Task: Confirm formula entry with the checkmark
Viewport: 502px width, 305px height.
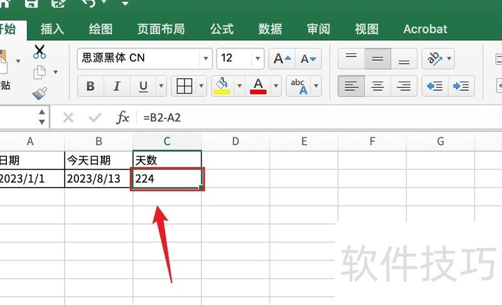Action: click(x=95, y=118)
